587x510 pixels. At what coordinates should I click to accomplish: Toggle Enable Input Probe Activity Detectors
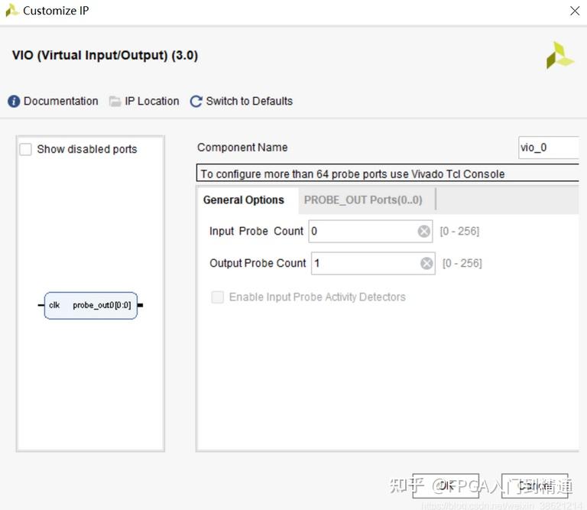coord(218,297)
